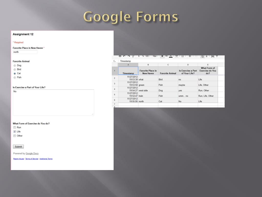Check the Run exercise checkbox
The width and height of the screenshot is (262, 197).
(15, 127)
